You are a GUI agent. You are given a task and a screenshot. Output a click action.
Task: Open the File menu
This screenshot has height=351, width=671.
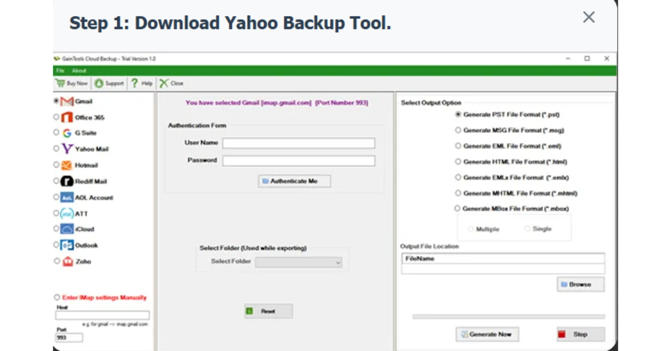[60, 71]
